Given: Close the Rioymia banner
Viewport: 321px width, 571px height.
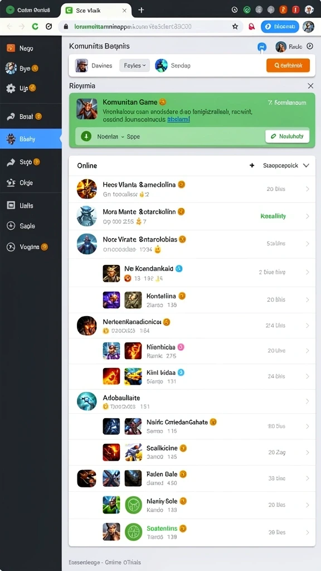Looking at the screenshot, I should [310, 86].
